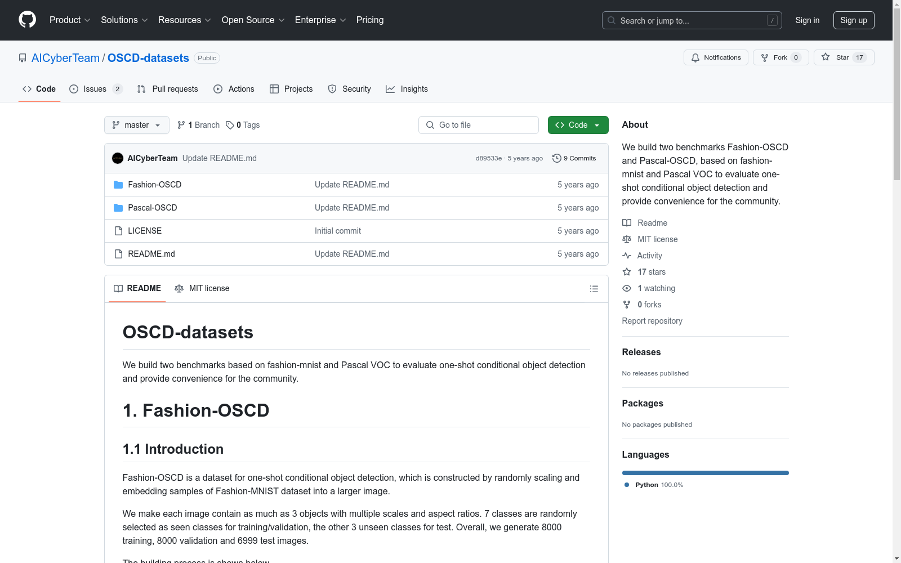Image resolution: width=901 pixels, height=563 pixels.
Task: Click the AICyberTeam avatar in commit row
Action: point(118,158)
